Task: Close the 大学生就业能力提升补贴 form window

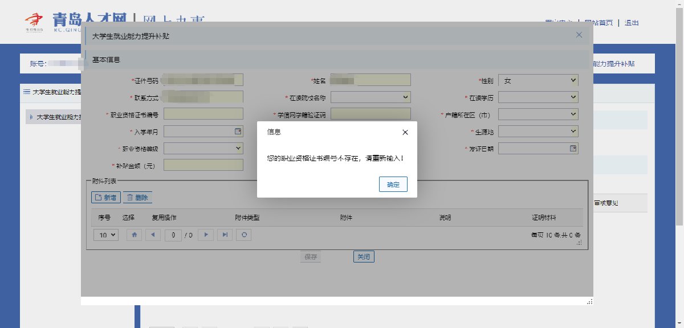Action: click(x=579, y=35)
